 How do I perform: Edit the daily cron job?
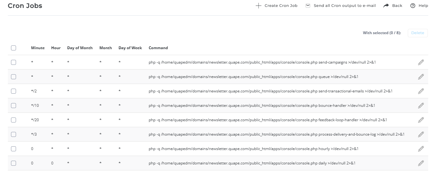tap(421, 163)
